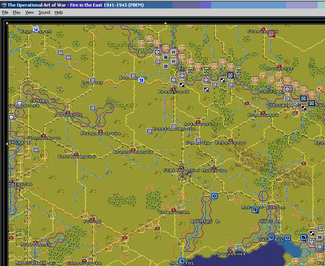
Task: Select the blue unit north of Kalmius river
Action: (214, 196)
